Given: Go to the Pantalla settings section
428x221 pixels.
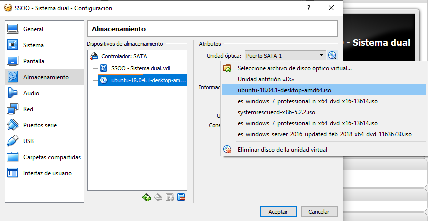Looking at the screenshot, I should click(x=34, y=61).
